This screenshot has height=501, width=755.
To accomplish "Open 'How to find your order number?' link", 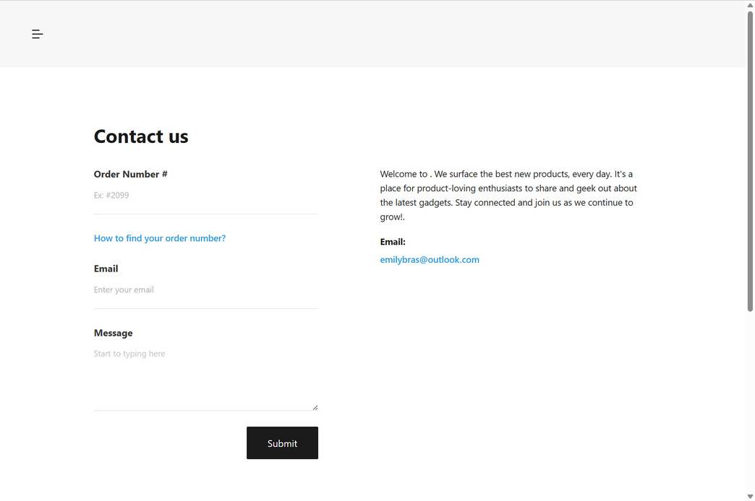I will coord(160,238).
